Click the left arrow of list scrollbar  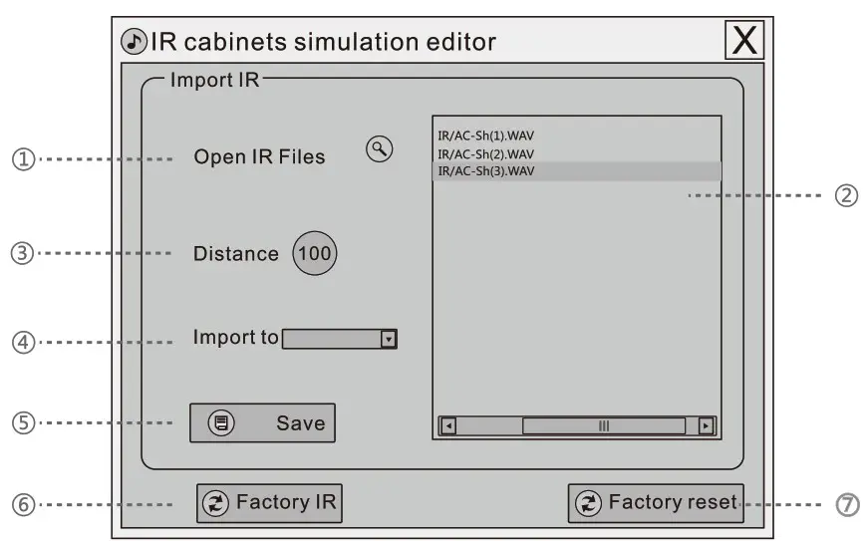coord(448,426)
